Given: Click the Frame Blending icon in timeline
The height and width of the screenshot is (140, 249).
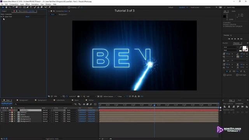Looking at the screenshot, I should 87,104.
